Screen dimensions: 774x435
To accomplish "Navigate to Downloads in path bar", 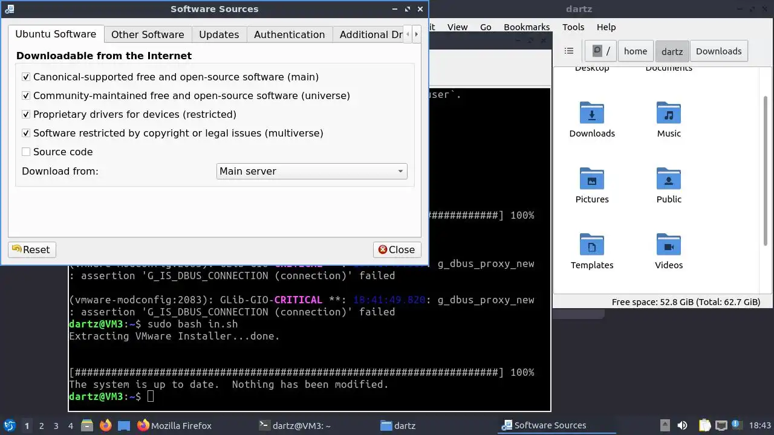I will click(718, 51).
